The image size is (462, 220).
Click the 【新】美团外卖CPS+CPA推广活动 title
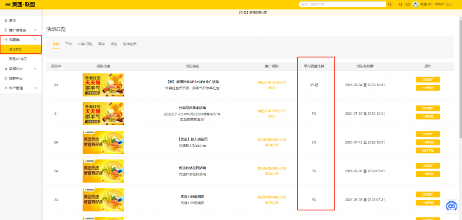(x=192, y=82)
